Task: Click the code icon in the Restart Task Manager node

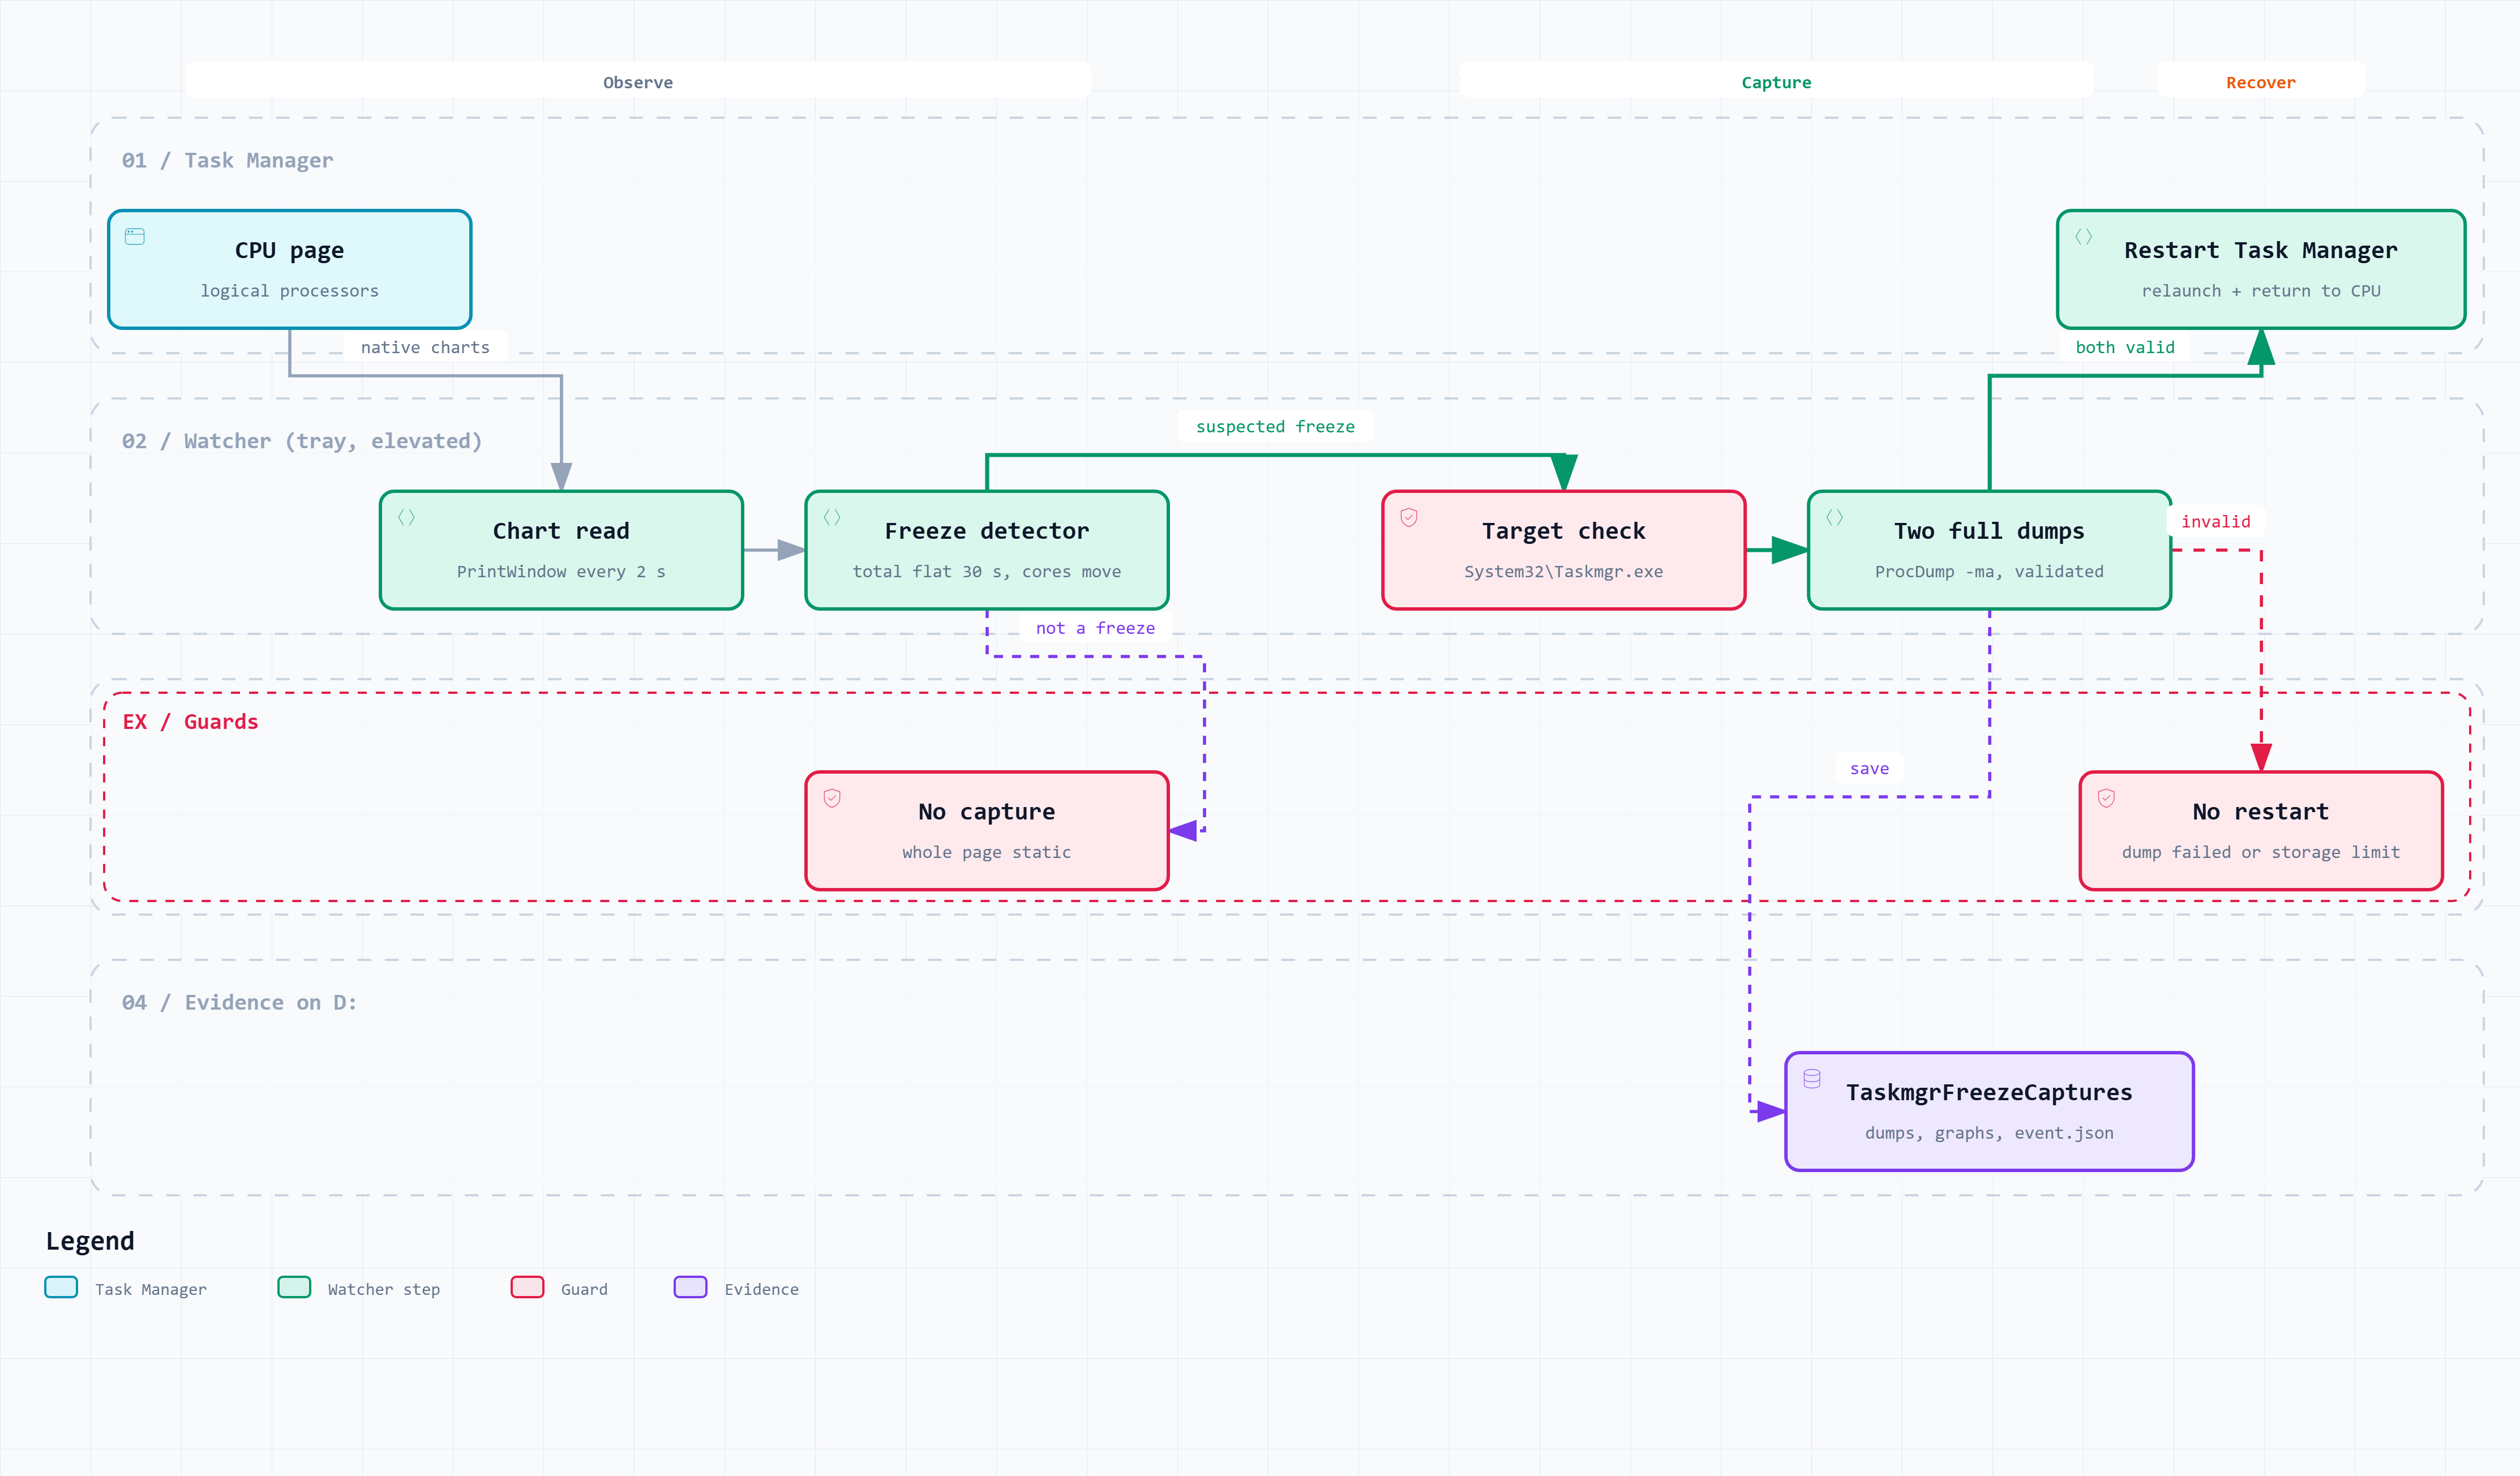Action: [x=2084, y=236]
